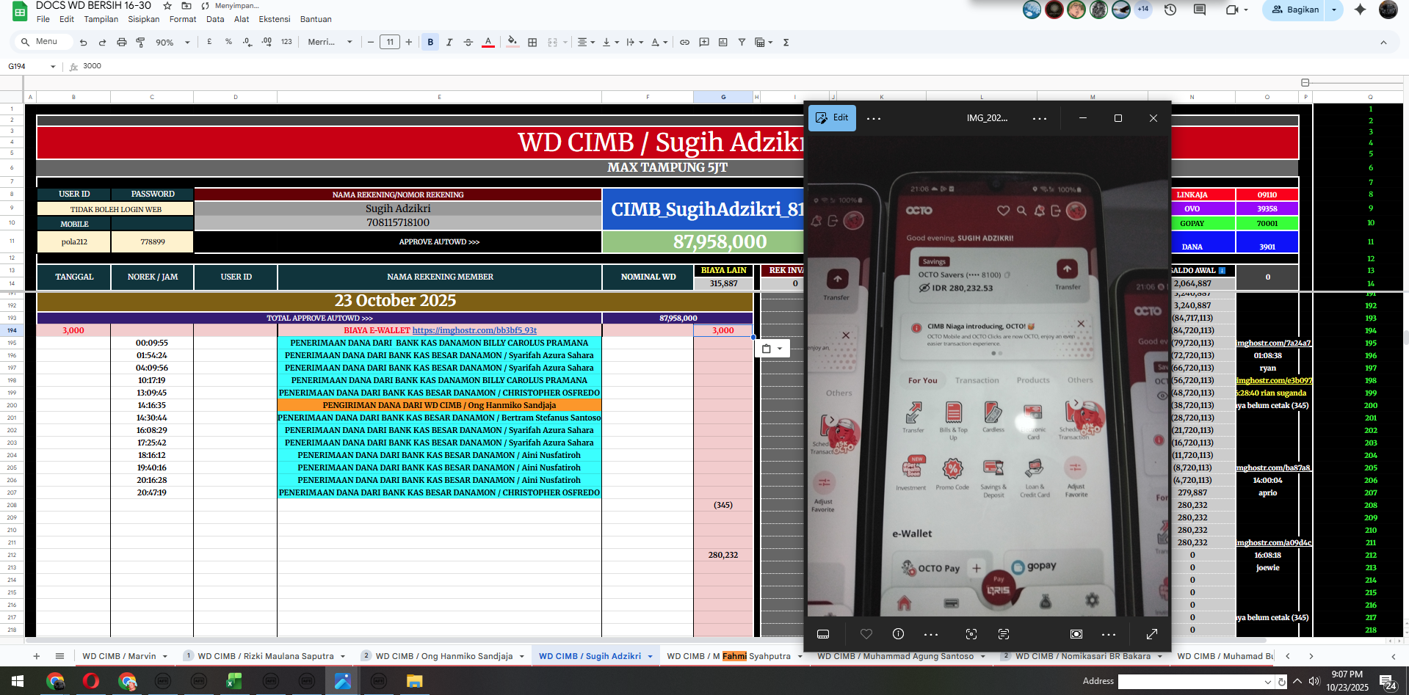Open File menu
This screenshot has width=1409, height=695.
[43, 19]
